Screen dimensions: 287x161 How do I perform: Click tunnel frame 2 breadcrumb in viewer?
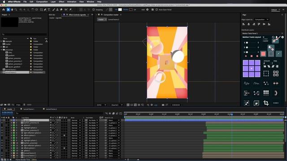113,20
